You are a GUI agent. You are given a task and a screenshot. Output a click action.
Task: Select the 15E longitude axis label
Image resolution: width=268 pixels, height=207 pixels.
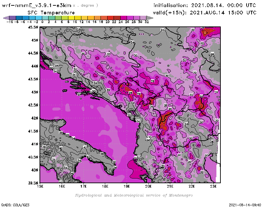click(40, 186)
